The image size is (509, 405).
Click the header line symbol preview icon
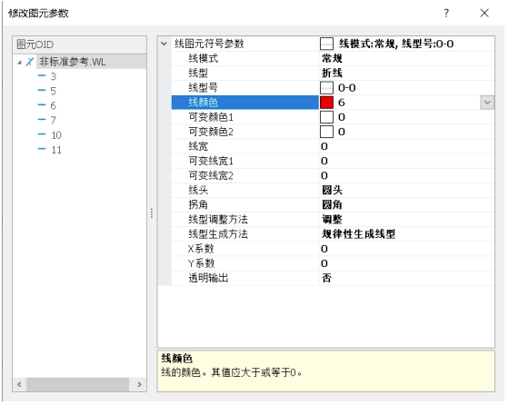(x=326, y=44)
